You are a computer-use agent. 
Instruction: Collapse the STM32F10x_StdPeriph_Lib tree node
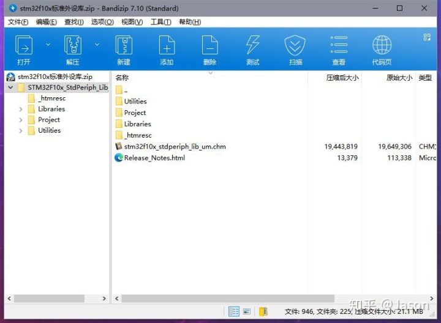coord(10,87)
